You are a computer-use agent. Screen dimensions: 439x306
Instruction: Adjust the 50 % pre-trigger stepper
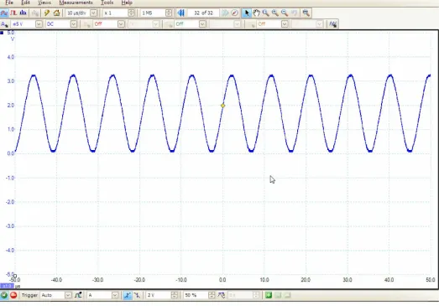point(212,295)
